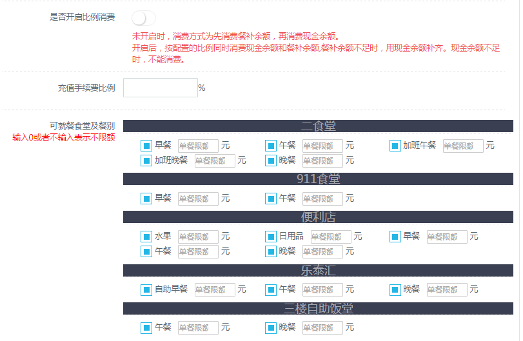Enable 自助早餐 checkbox under 乐泰汇
This screenshot has width=523, height=341.
tap(146, 289)
